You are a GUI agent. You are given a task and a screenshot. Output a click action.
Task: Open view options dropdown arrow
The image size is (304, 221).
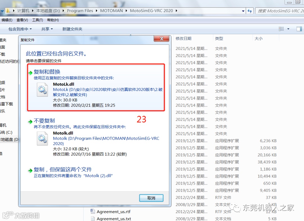click(288, 29)
